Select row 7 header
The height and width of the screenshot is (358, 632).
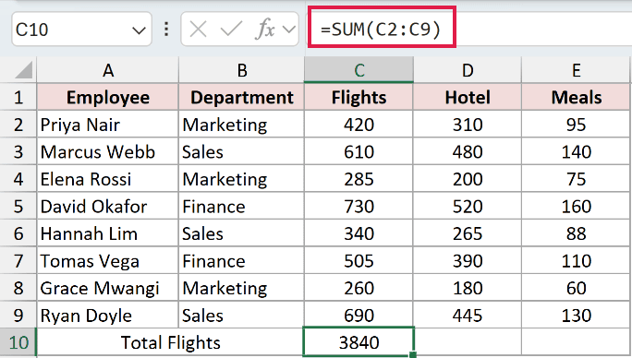pos(18,261)
